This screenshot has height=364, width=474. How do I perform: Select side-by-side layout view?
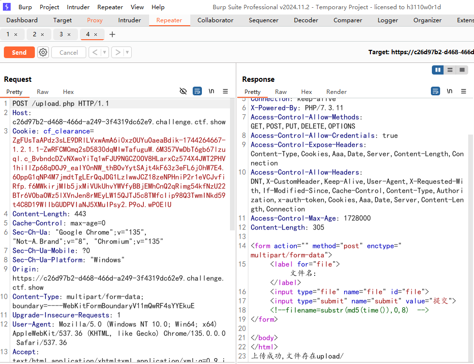(438, 70)
